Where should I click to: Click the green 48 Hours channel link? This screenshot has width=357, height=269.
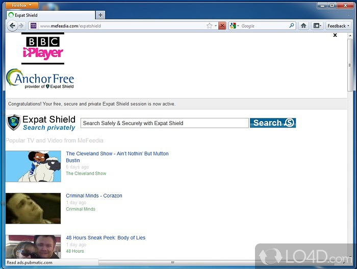pyautogui.click(x=75, y=251)
